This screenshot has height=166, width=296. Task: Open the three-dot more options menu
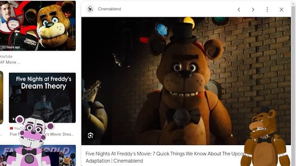[x=267, y=9]
